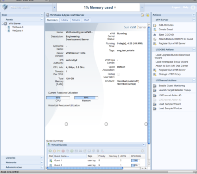This screenshot has height=174, width=197.
Task: Click Load Upgrade Bundle Download Wizard
Action: [x=172, y=56]
